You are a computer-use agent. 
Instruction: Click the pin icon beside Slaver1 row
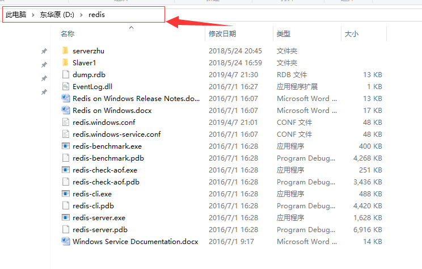tap(44, 65)
